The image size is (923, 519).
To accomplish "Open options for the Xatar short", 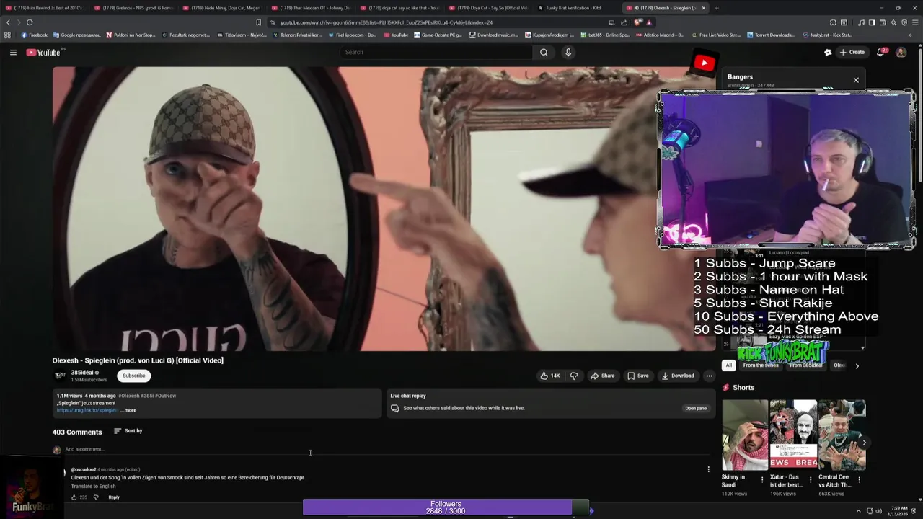I will [811, 479].
